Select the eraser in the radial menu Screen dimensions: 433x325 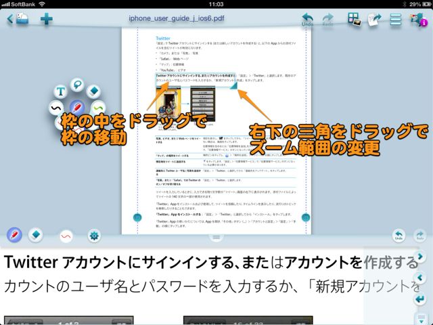(x=94, y=91)
